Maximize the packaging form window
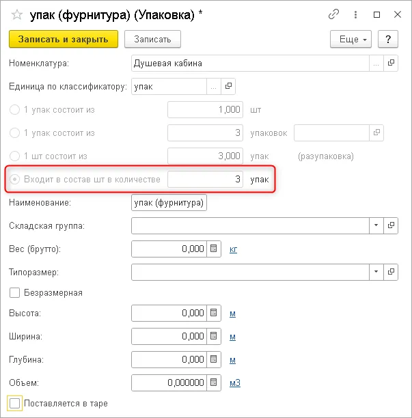412x418 pixels. coord(376,14)
